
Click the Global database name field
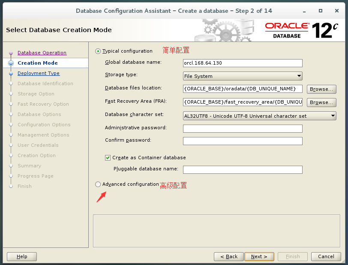click(x=243, y=63)
